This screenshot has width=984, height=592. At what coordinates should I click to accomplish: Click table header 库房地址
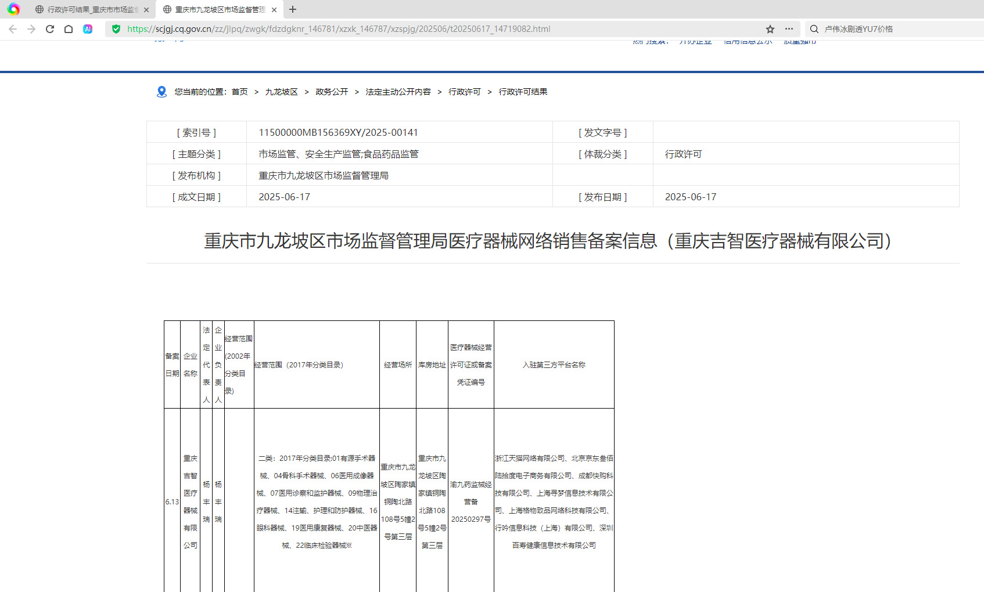tap(432, 365)
